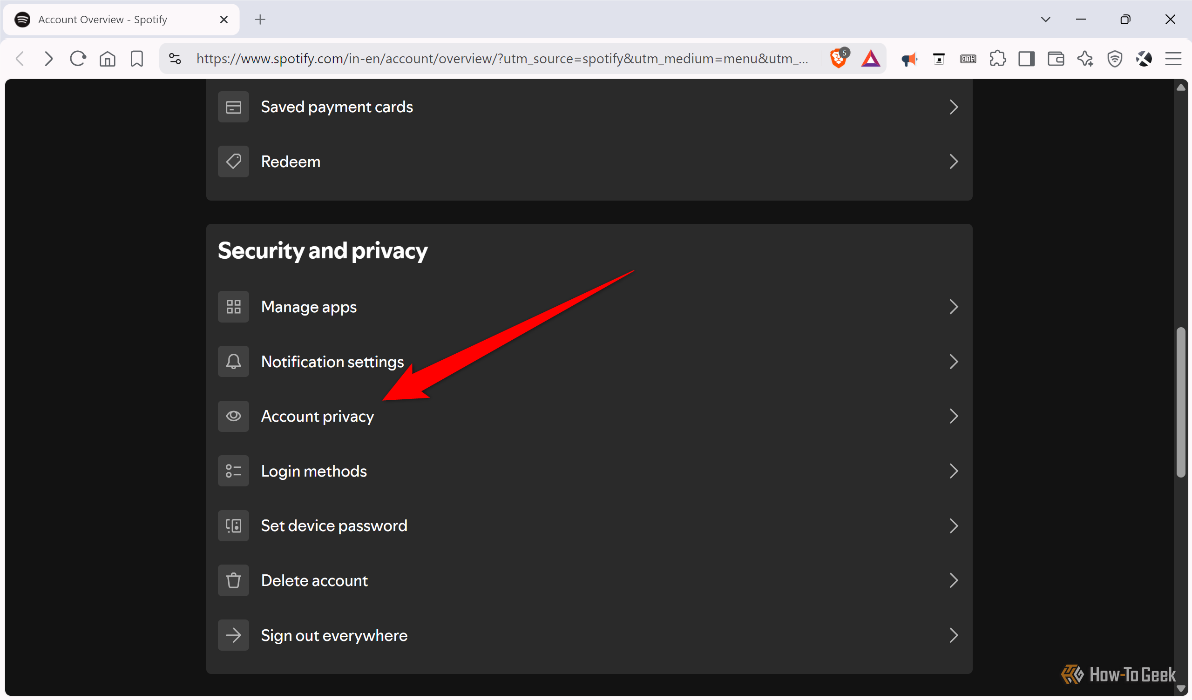Open the Brave Shields lion icon
The height and width of the screenshot is (700, 1192).
tap(839, 59)
